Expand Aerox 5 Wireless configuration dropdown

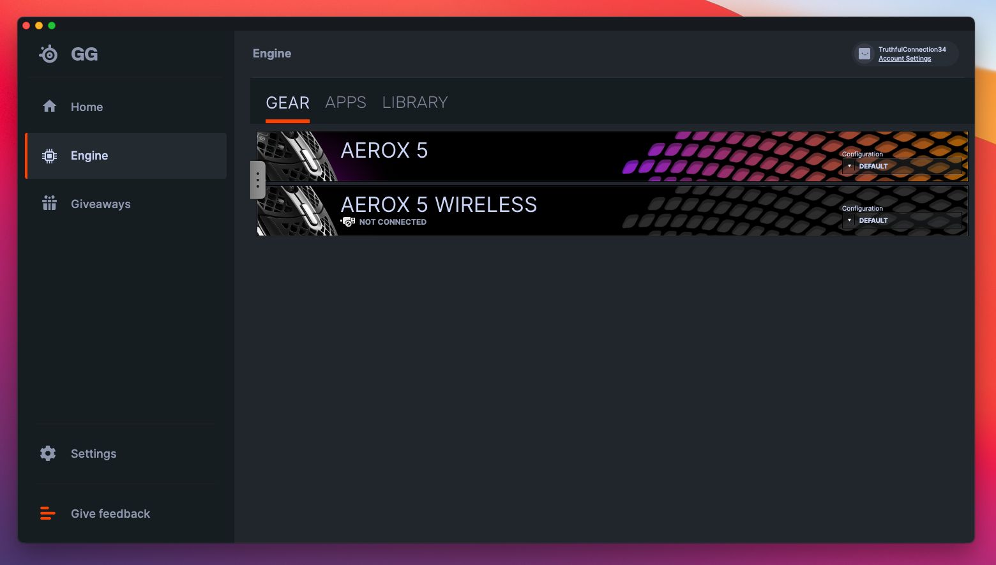pyautogui.click(x=902, y=220)
